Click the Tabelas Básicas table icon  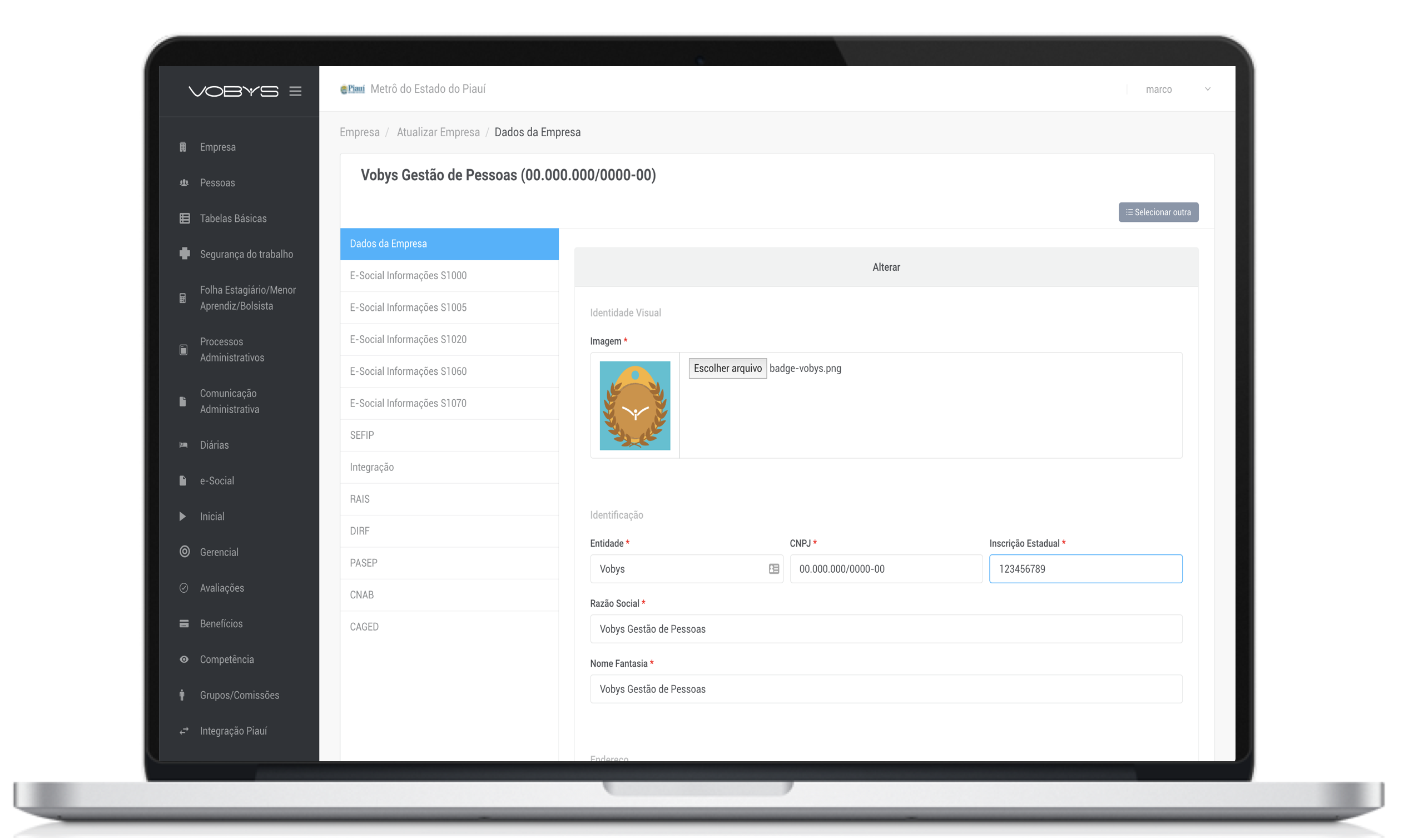coord(184,219)
